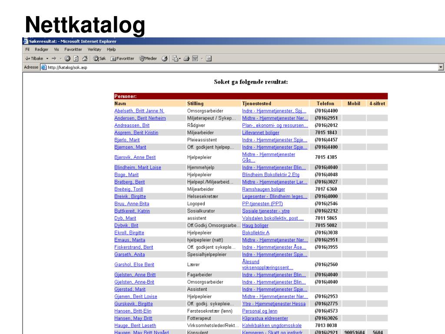The height and width of the screenshot is (334, 445).
Task: Open Ramshaugen boliger link
Action: (x=263, y=189)
